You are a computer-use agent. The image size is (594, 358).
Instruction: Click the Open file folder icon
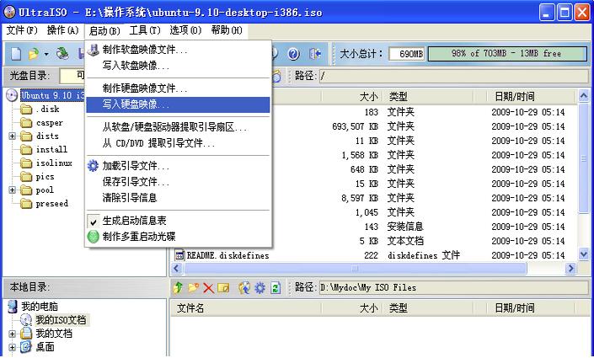pyautogui.click(x=34, y=54)
